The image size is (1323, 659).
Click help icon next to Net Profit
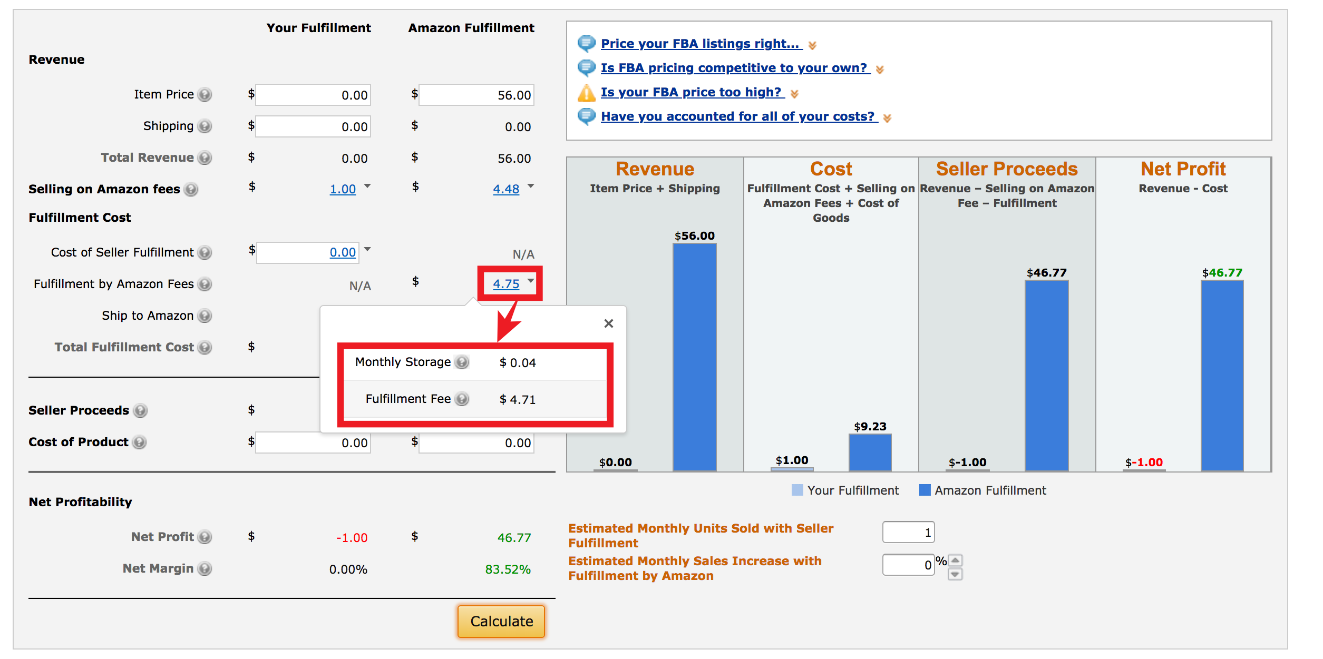coord(205,537)
